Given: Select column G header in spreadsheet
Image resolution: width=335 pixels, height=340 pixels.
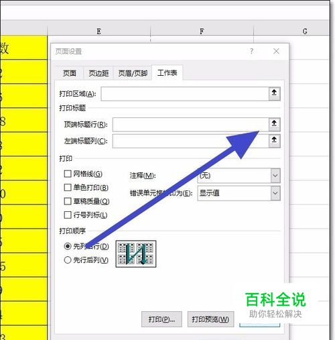Looking at the screenshot, I should (x=291, y=31).
